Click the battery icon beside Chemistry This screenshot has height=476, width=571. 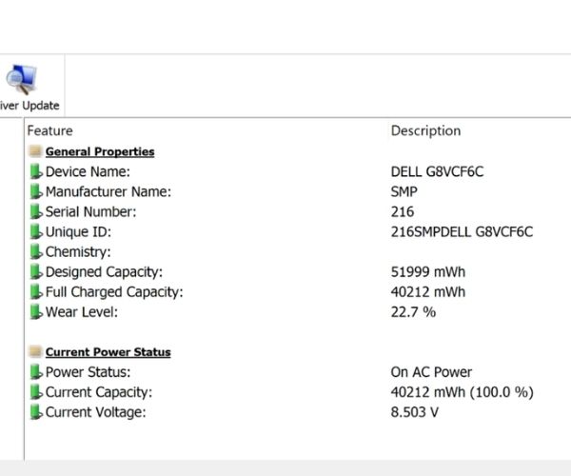click(36, 252)
